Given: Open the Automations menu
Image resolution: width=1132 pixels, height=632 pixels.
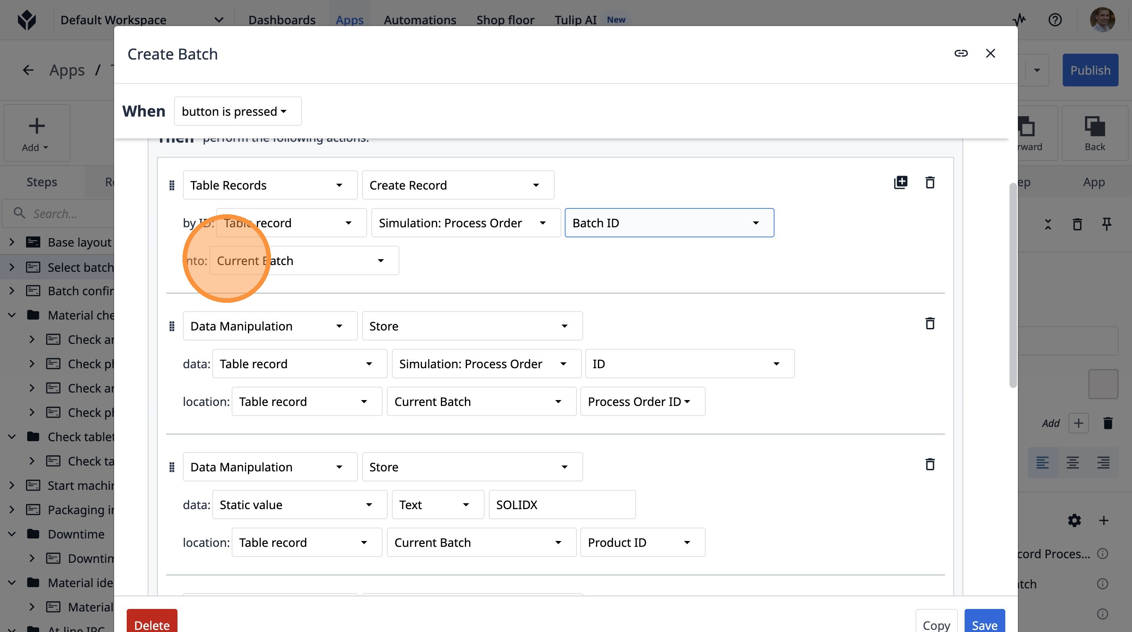Looking at the screenshot, I should 420,20.
